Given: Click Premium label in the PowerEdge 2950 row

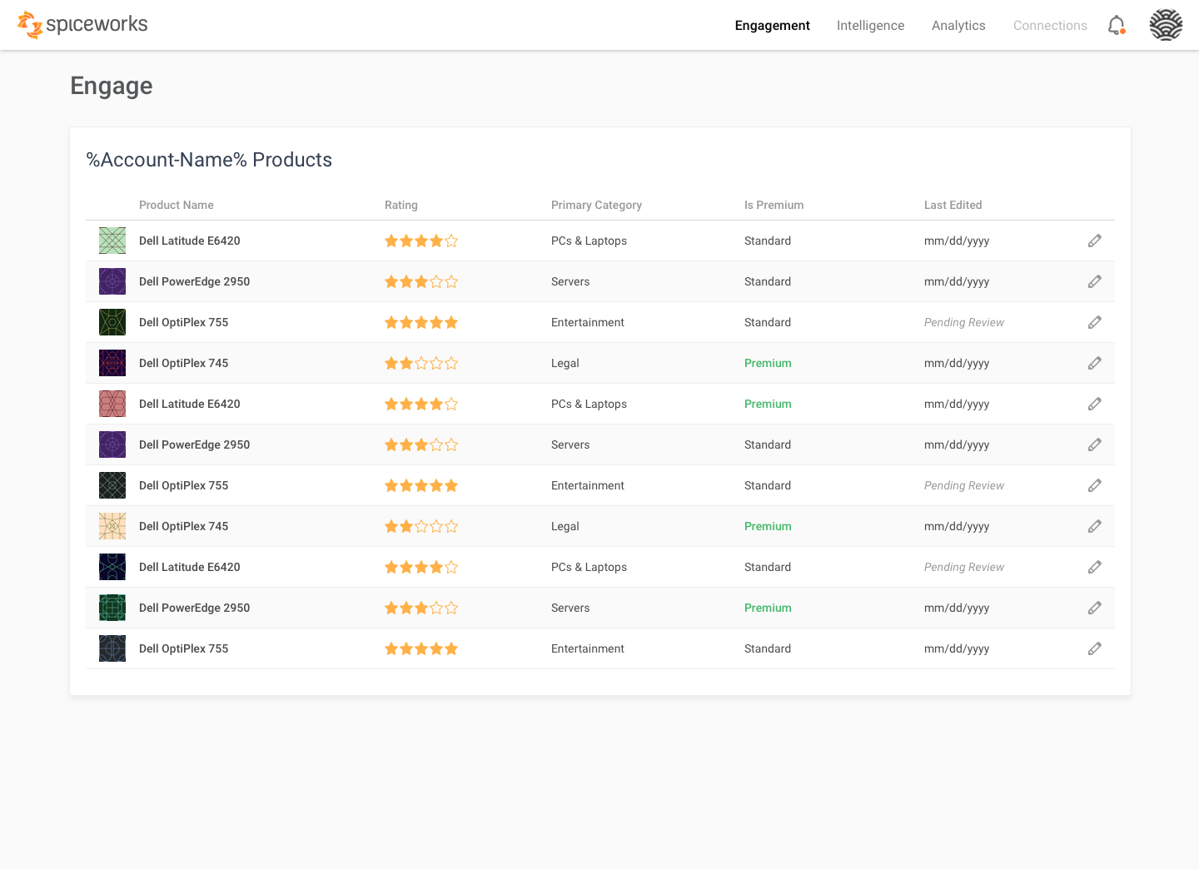Looking at the screenshot, I should pos(768,608).
